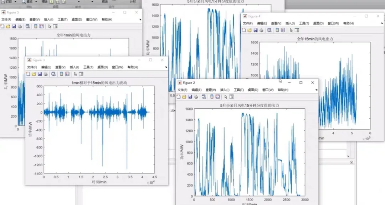Click New Figure icon in Figure 4
Image resolution: width=385 pixels, height=205 pixels.
coord(244,30)
